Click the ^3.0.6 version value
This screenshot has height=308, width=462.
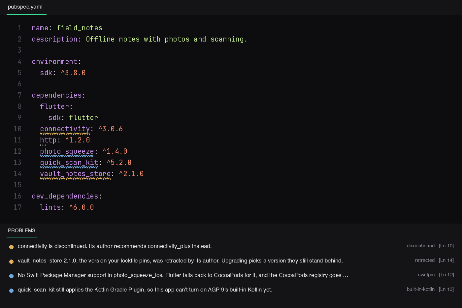click(111, 129)
